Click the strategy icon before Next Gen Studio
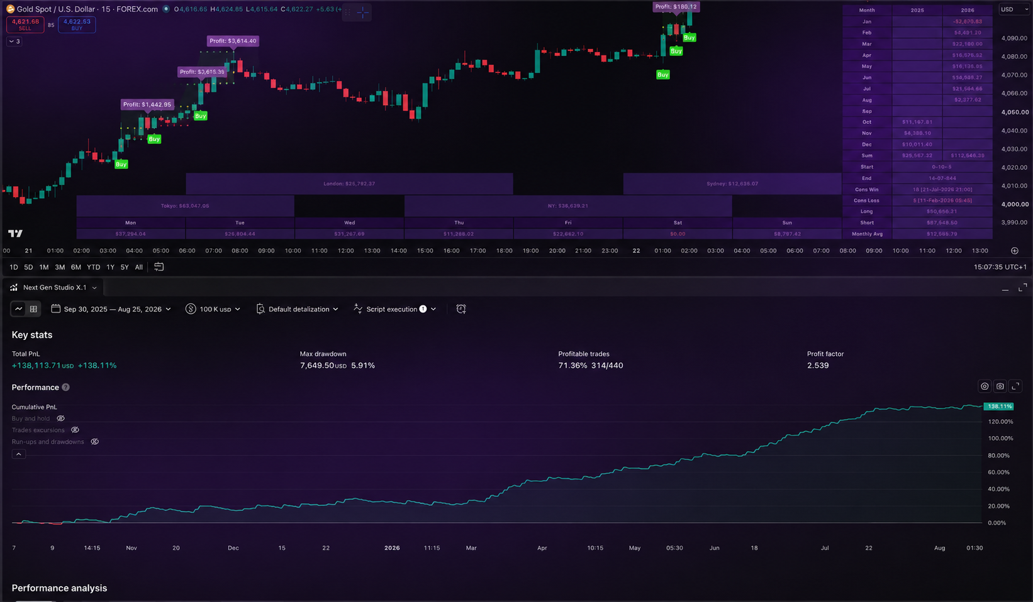The image size is (1033, 602). 14,287
